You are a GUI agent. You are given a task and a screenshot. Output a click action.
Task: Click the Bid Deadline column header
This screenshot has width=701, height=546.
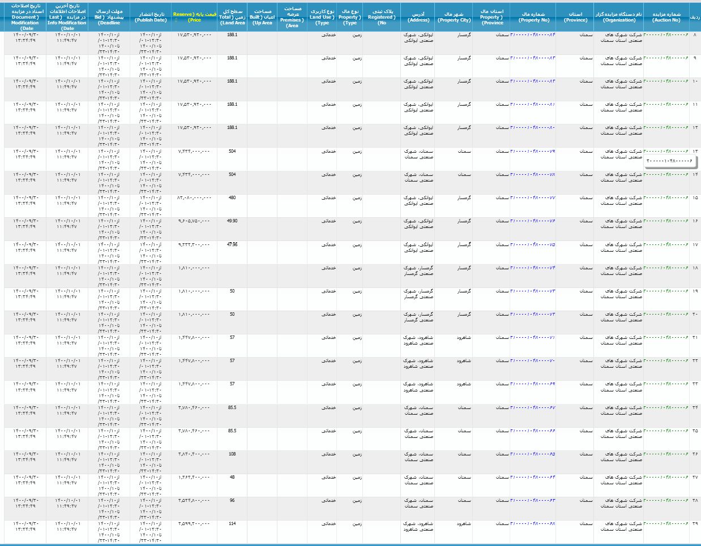coord(109,17)
